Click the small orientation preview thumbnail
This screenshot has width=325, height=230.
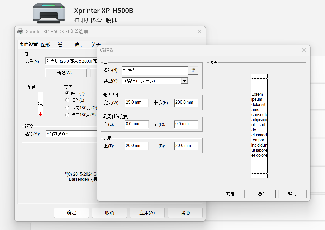tap(41, 104)
